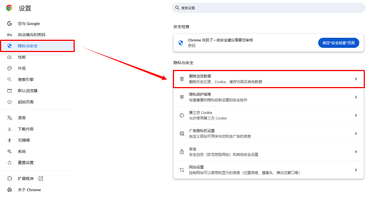Screen dimensions: 378x199
Task: Click 前往“安全检查”页面 button
Action: point(339,43)
